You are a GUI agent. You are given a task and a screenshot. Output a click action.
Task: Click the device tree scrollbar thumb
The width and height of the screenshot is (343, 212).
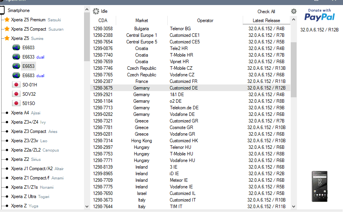click(87, 37)
